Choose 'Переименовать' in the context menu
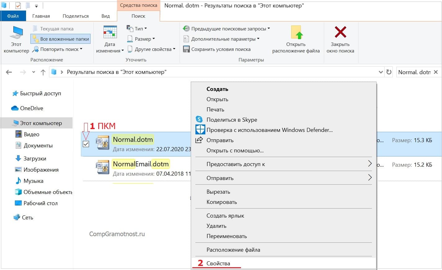This screenshot has height=270, width=442. [227, 236]
